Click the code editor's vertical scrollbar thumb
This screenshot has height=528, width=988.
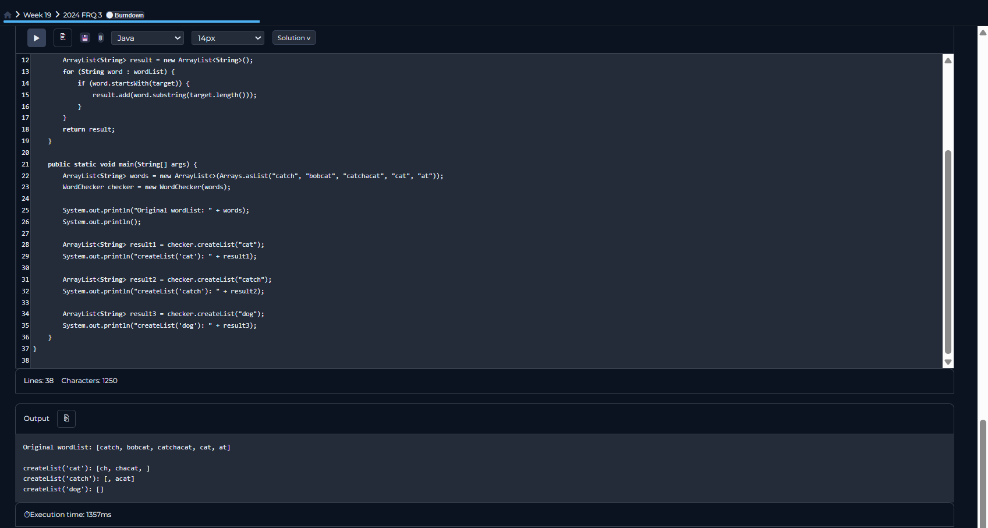pos(948,250)
